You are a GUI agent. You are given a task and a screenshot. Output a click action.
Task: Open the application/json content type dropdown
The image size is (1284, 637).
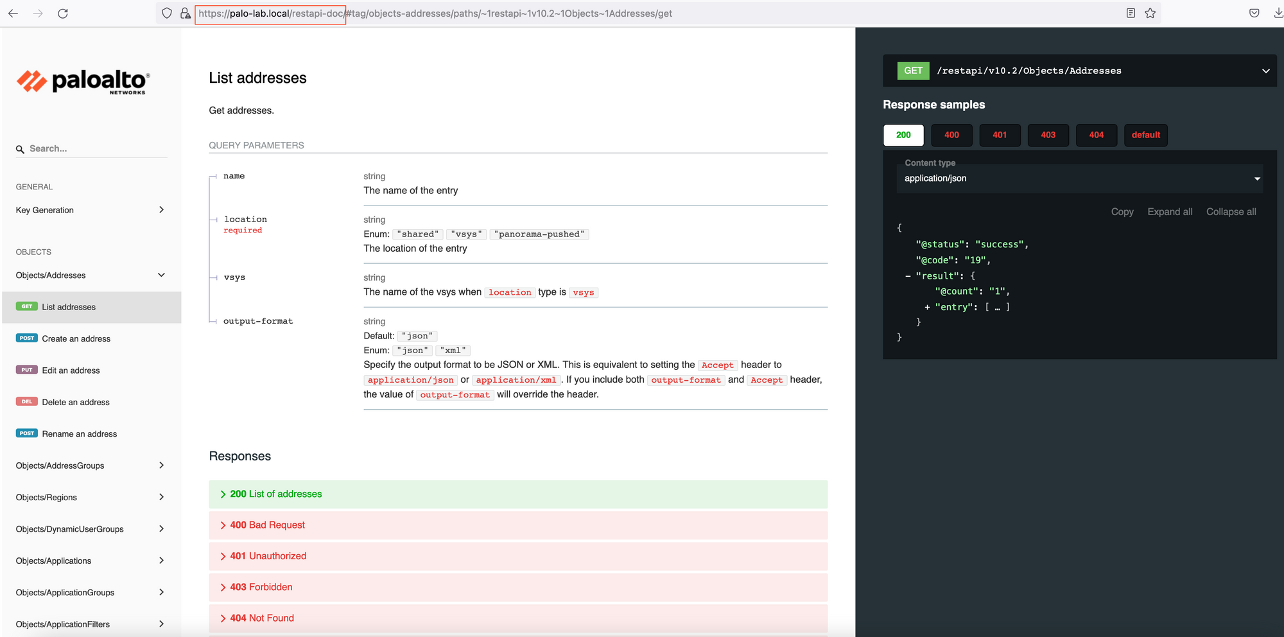[x=1080, y=179]
